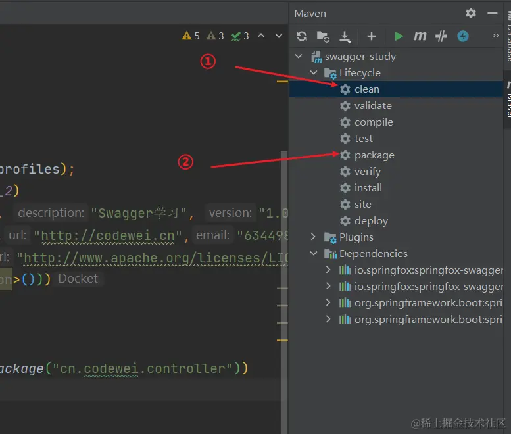Collapse the Lifecycle node
The width and height of the screenshot is (511, 434).
click(x=314, y=72)
